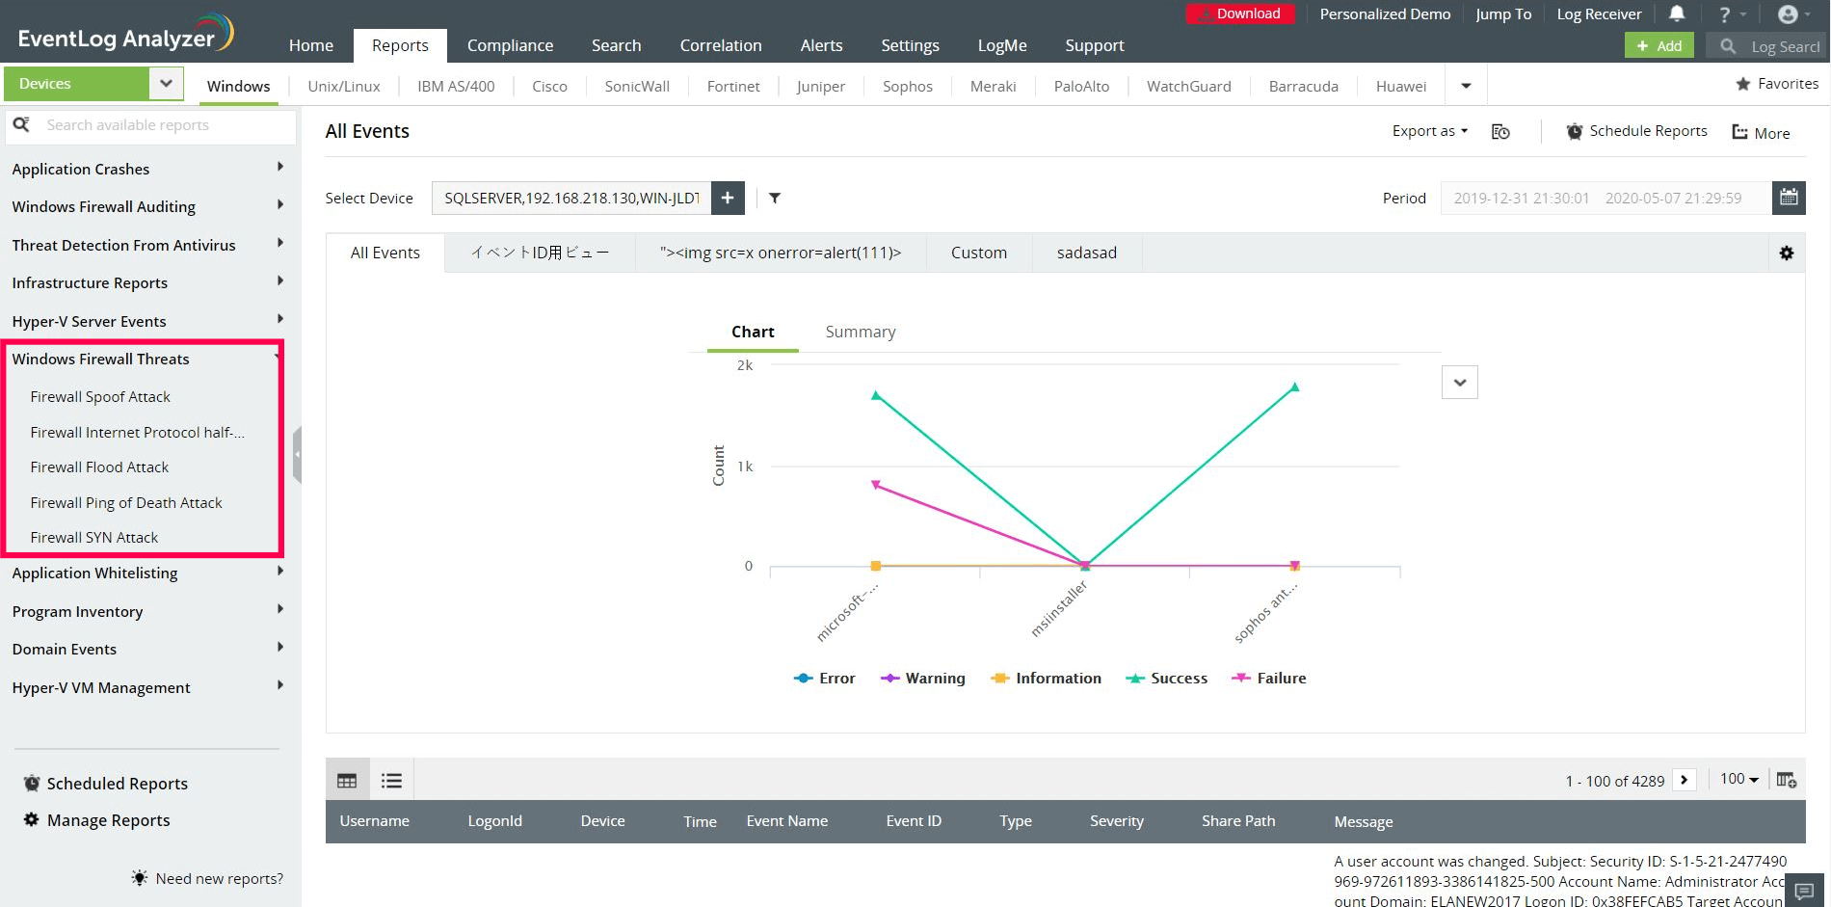Screen dimensions: 1831x907
Task: Open the device filter funnel icon
Action: tap(775, 199)
